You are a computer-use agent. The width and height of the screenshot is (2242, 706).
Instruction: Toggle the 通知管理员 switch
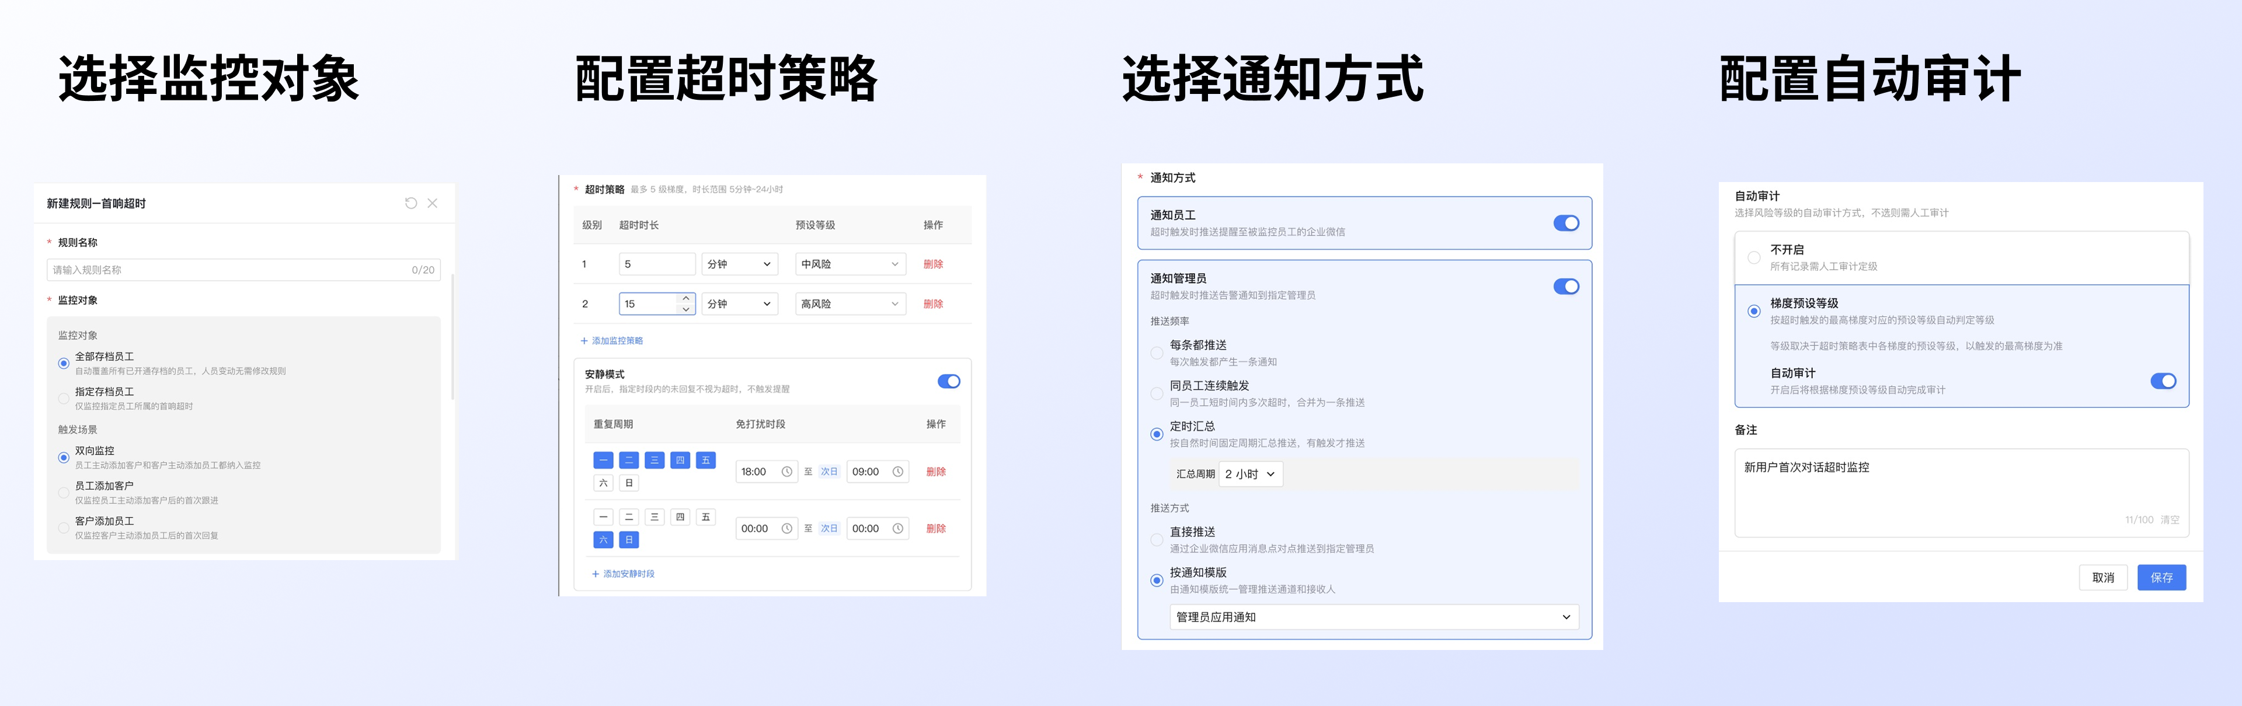(x=1566, y=287)
